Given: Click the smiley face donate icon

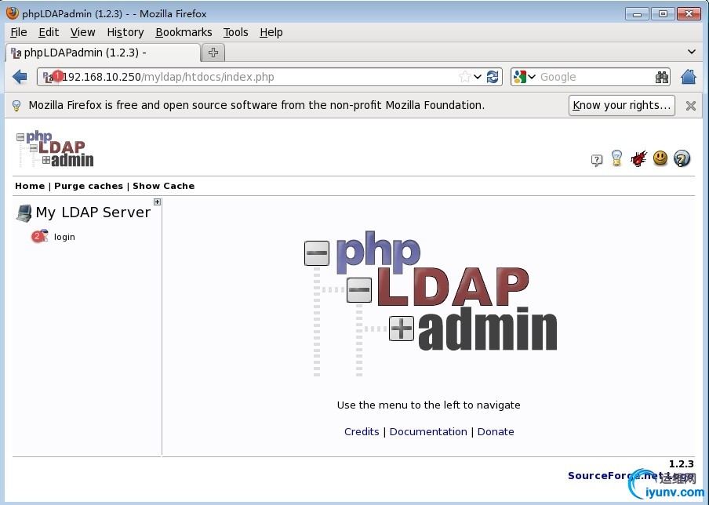Looking at the screenshot, I should point(660,158).
